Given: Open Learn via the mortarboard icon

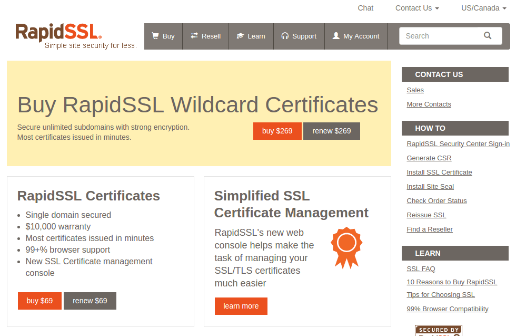Looking at the screenshot, I should 240,36.
